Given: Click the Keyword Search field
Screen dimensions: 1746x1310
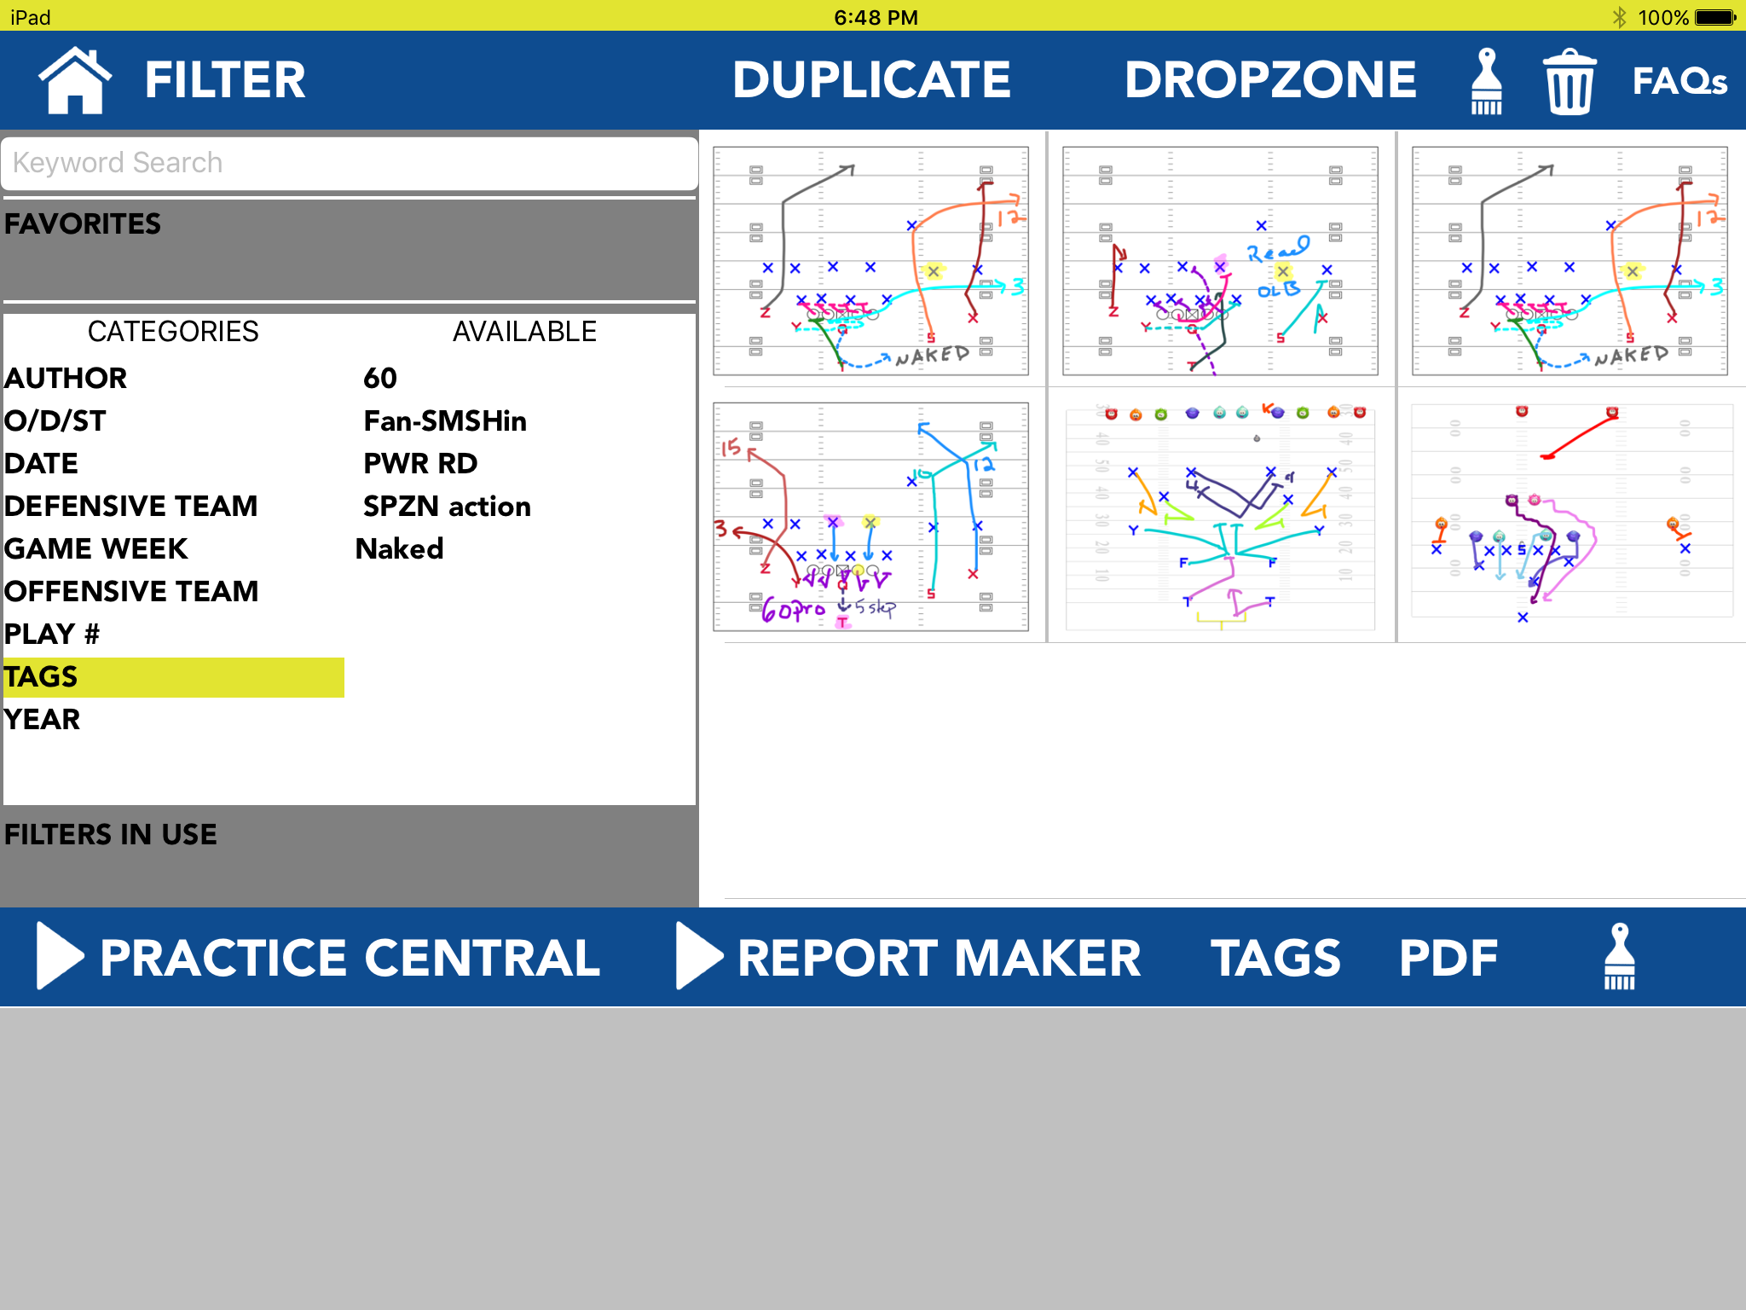Looking at the screenshot, I should tap(350, 163).
